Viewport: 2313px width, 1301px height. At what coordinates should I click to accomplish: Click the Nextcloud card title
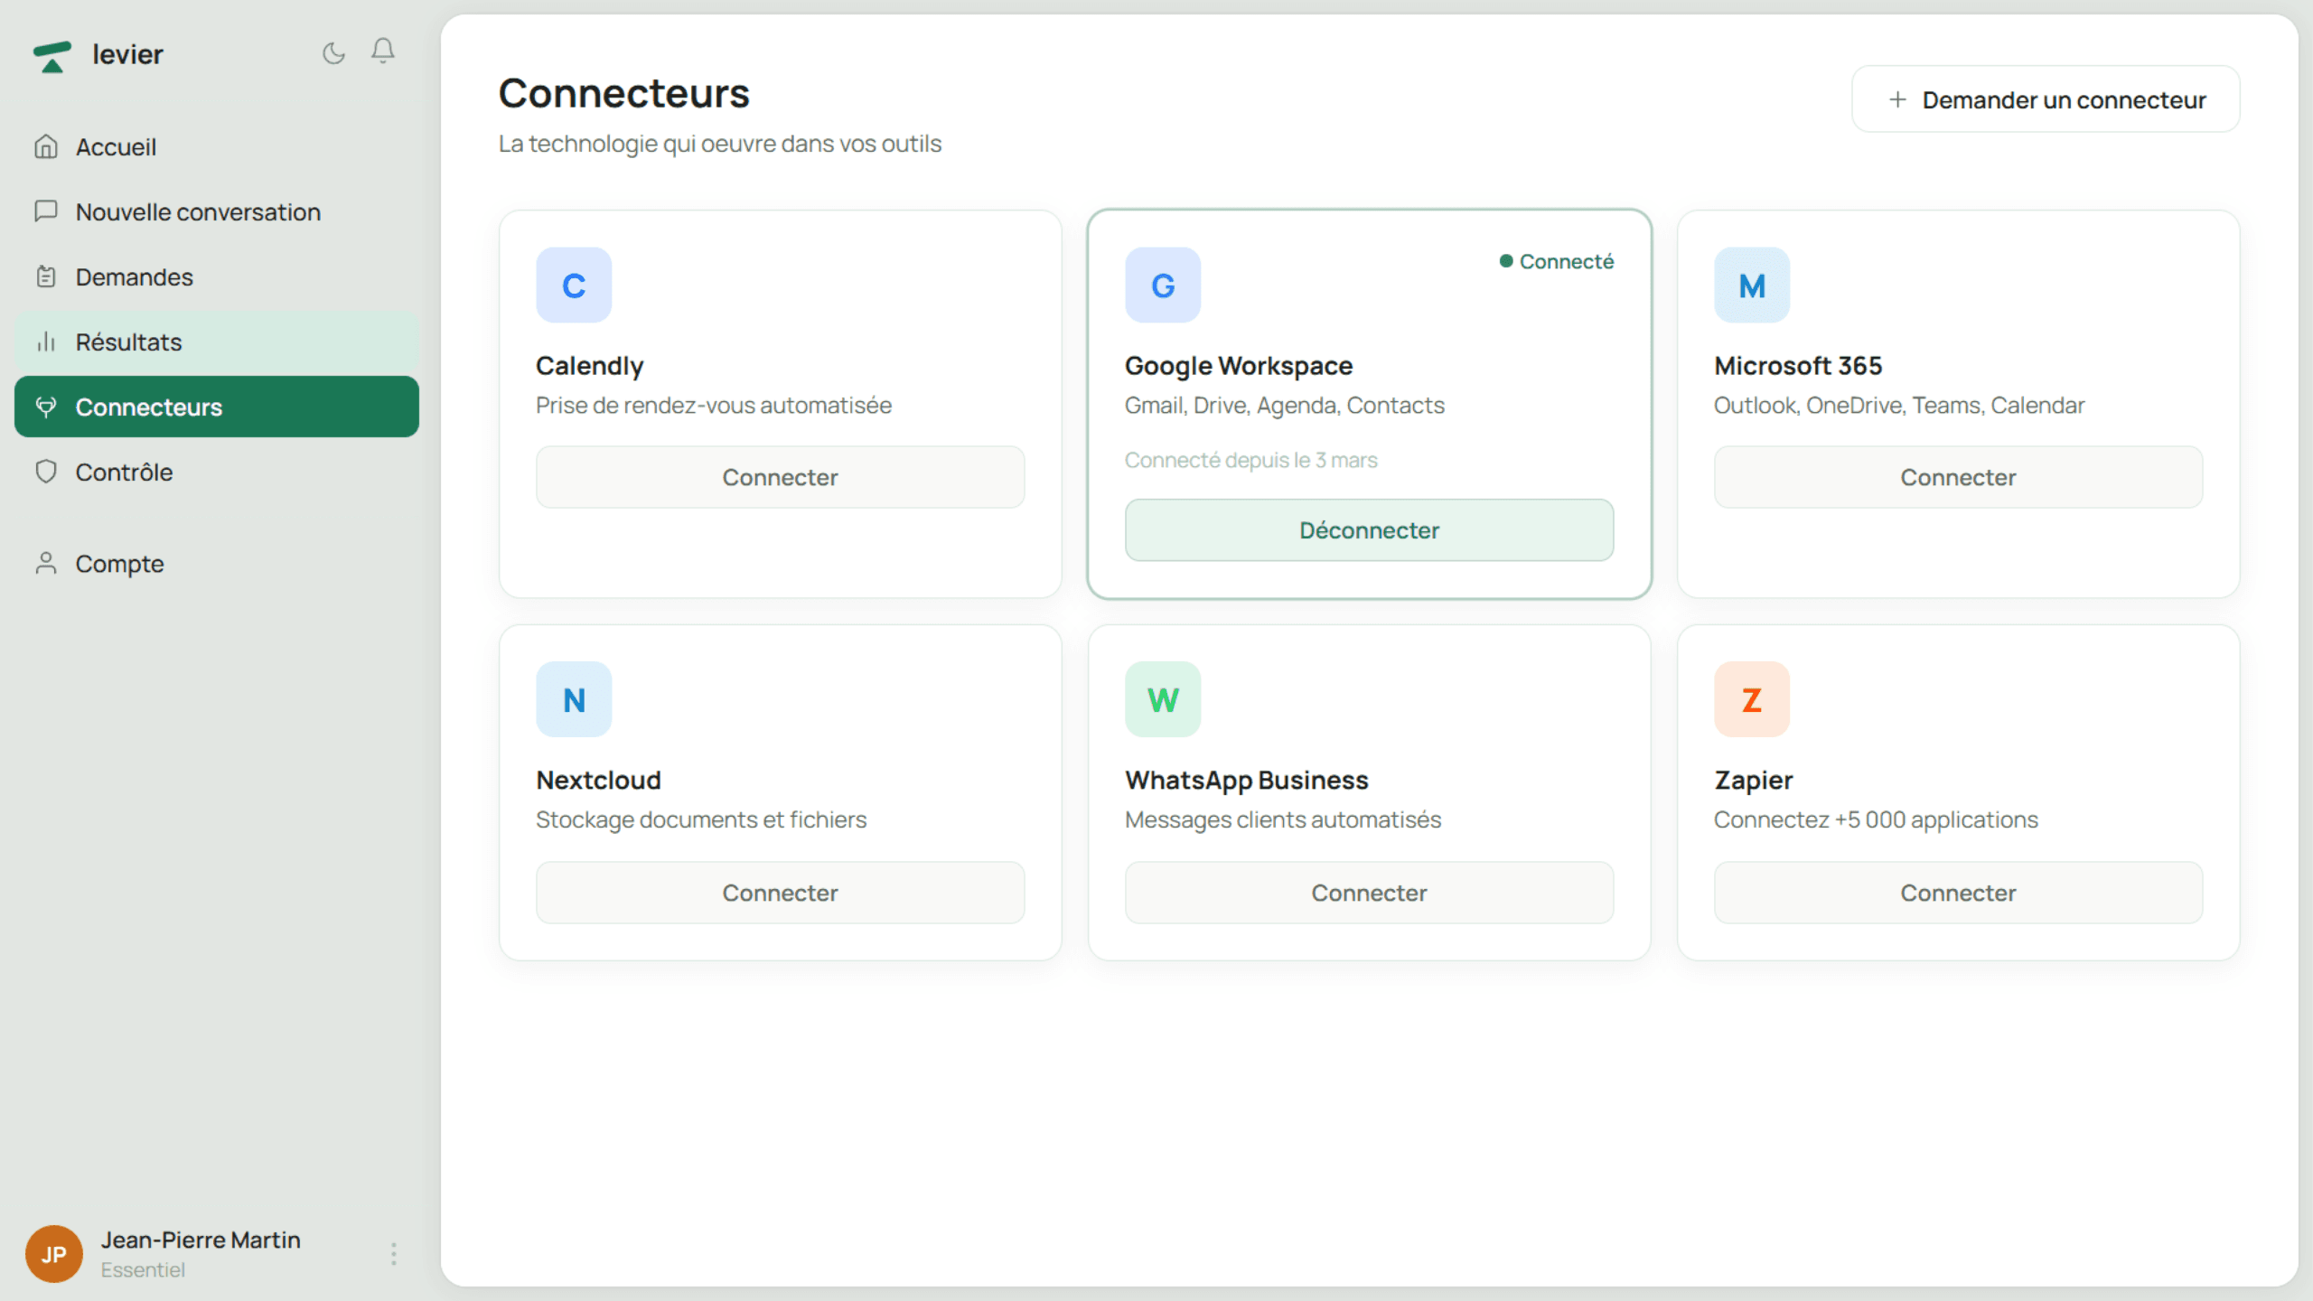(x=598, y=780)
